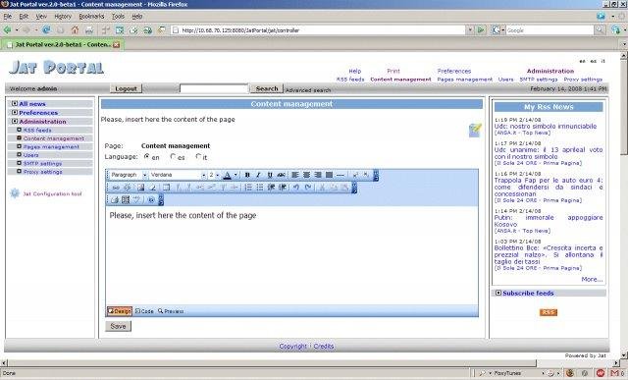The height and width of the screenshot is (380, 628).
Task: Go back using Firefox back arrow
Action: tap(7, 30)
